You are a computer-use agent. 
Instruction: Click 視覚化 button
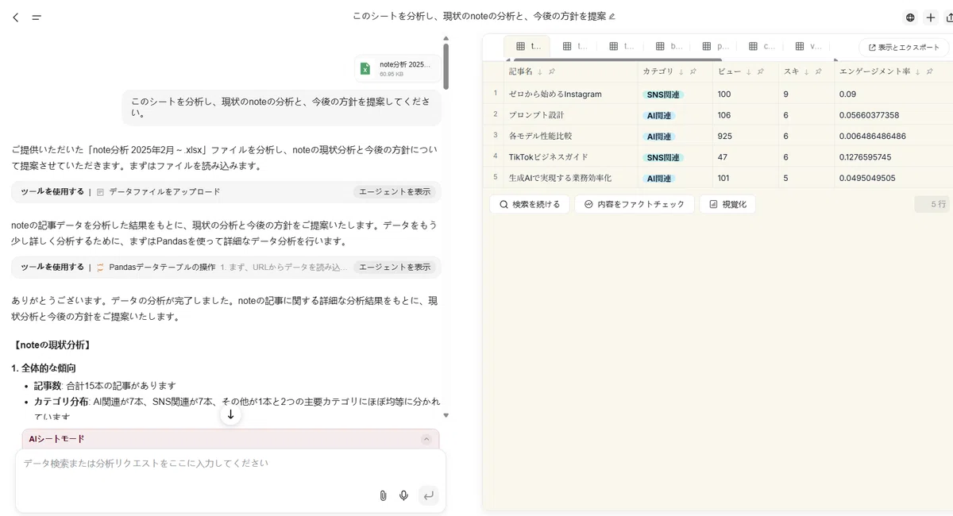727,204
